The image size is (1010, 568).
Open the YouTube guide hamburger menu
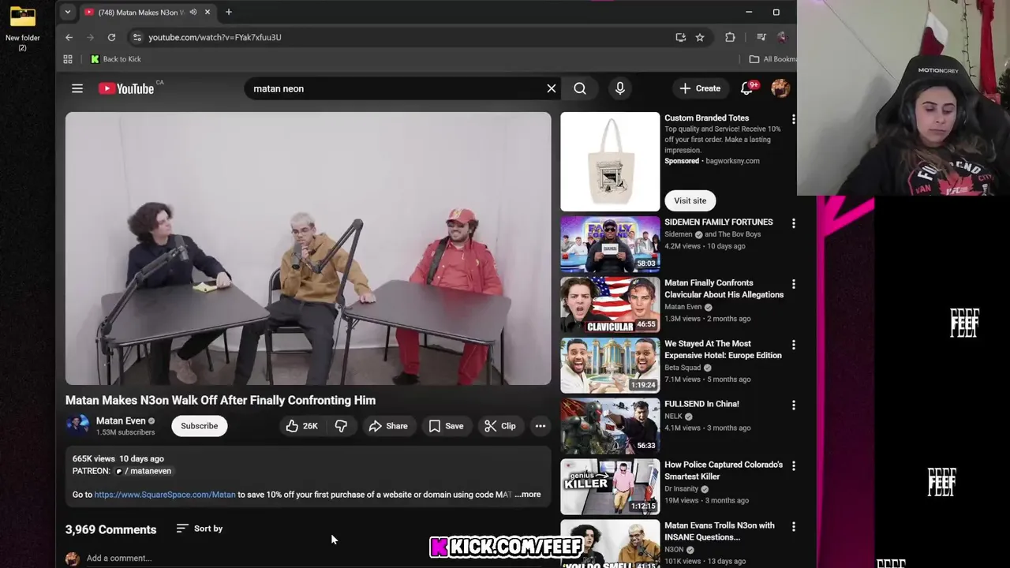click(77, 88)
